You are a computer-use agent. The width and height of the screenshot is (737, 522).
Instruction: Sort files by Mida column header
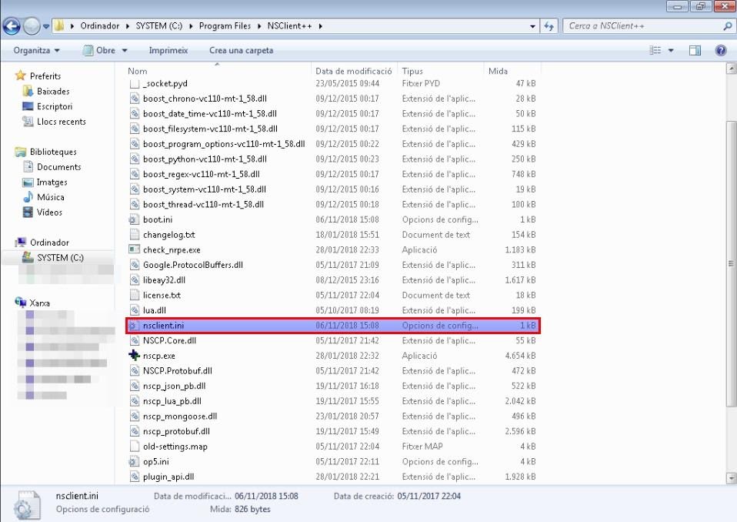coord(498,71)
